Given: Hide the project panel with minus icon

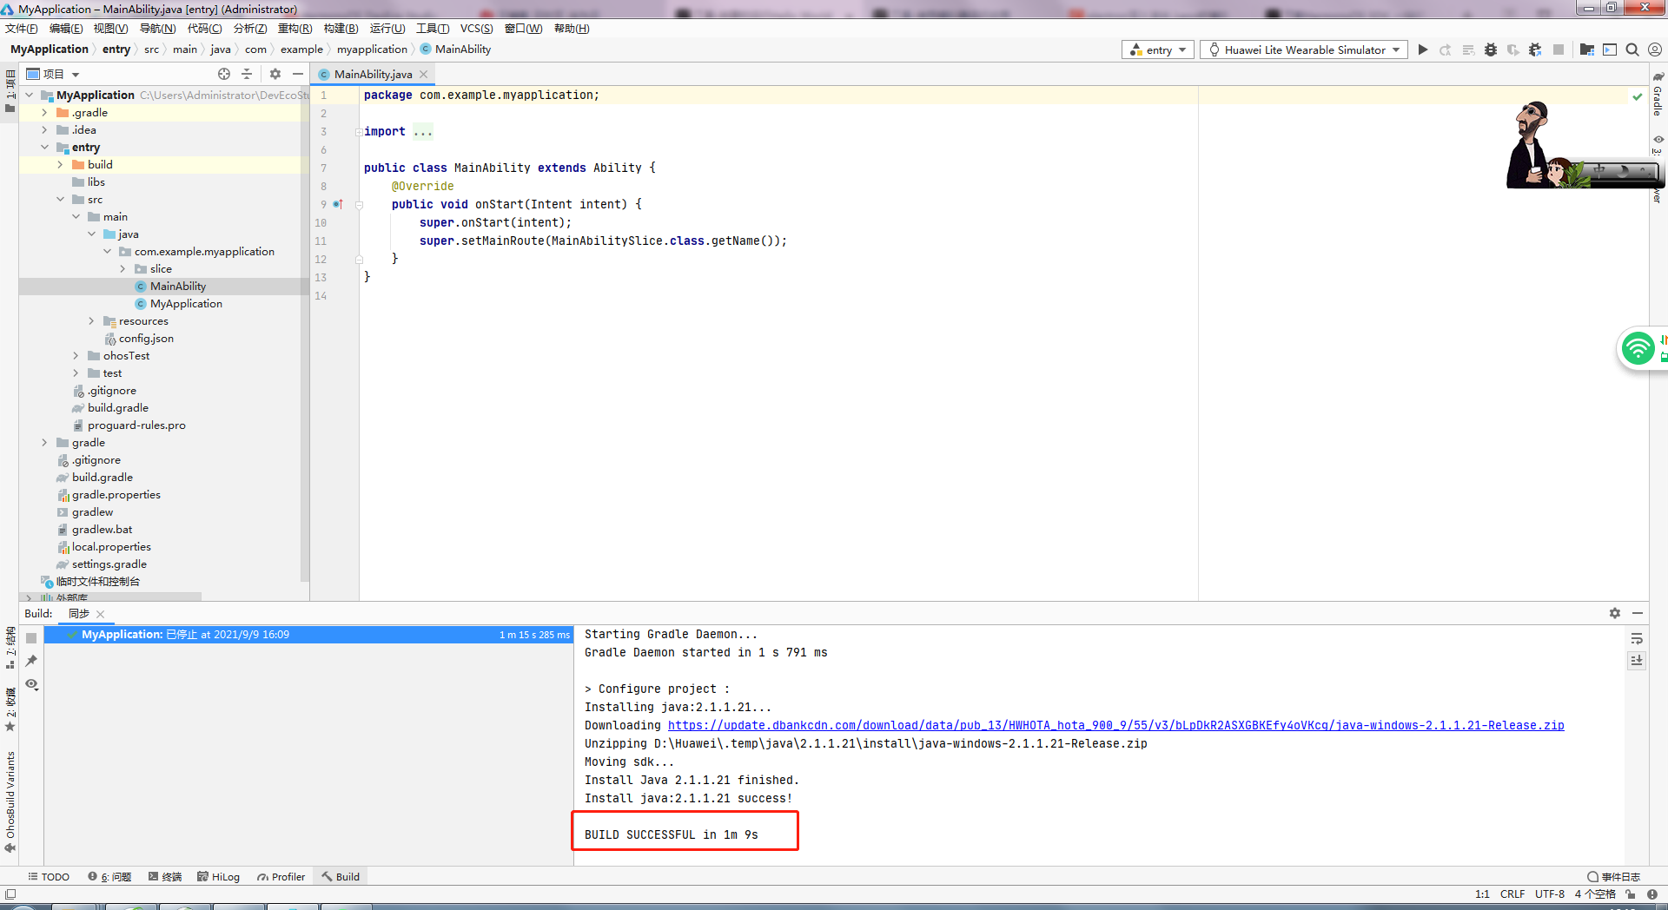Looking at the screenshot, I should pos(298,74).
